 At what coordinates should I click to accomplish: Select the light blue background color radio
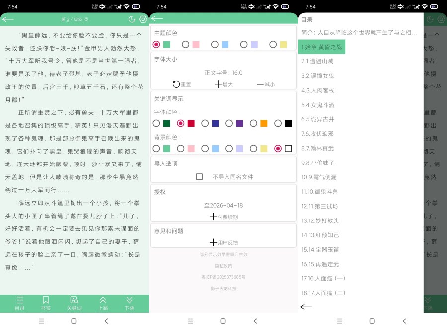click(x=205, y=148)
